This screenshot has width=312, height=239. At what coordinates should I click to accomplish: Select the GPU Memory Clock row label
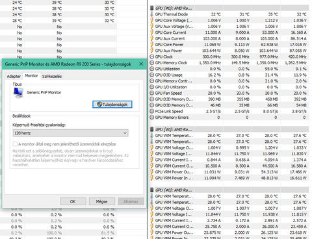point(171,63)
